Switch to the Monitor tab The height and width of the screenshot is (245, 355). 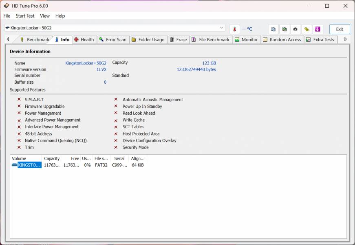tap(246, 40)
